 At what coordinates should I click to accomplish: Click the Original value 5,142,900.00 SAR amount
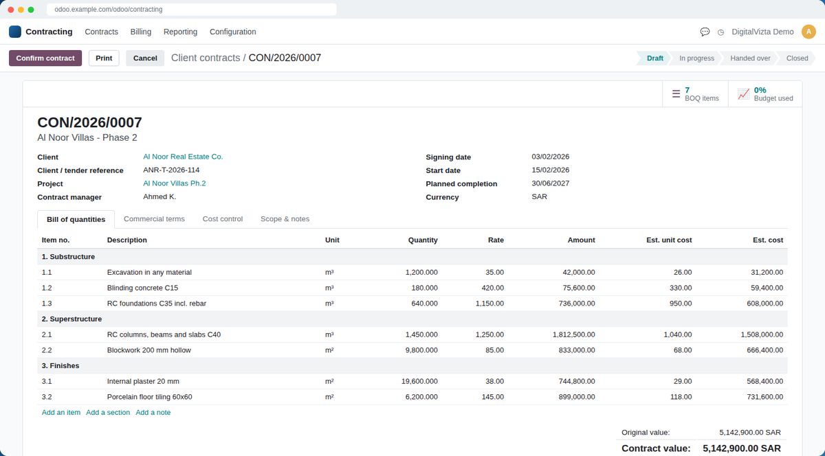pyautogui.click(x=750, y=433)
